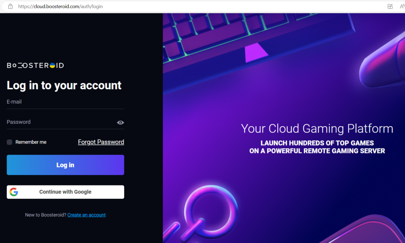Show password using the eye icon
This screenshot has width=405, height=243.
(120, 123)
